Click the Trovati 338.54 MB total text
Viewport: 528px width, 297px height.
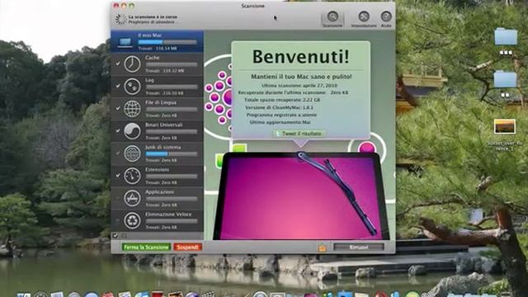coord(158,49)
